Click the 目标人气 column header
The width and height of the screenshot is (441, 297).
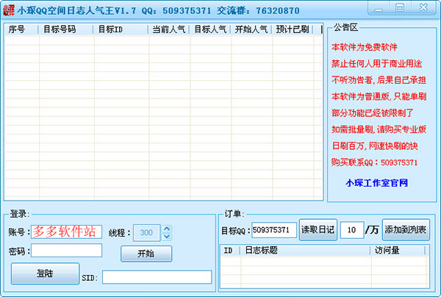(x=209, y=30)
